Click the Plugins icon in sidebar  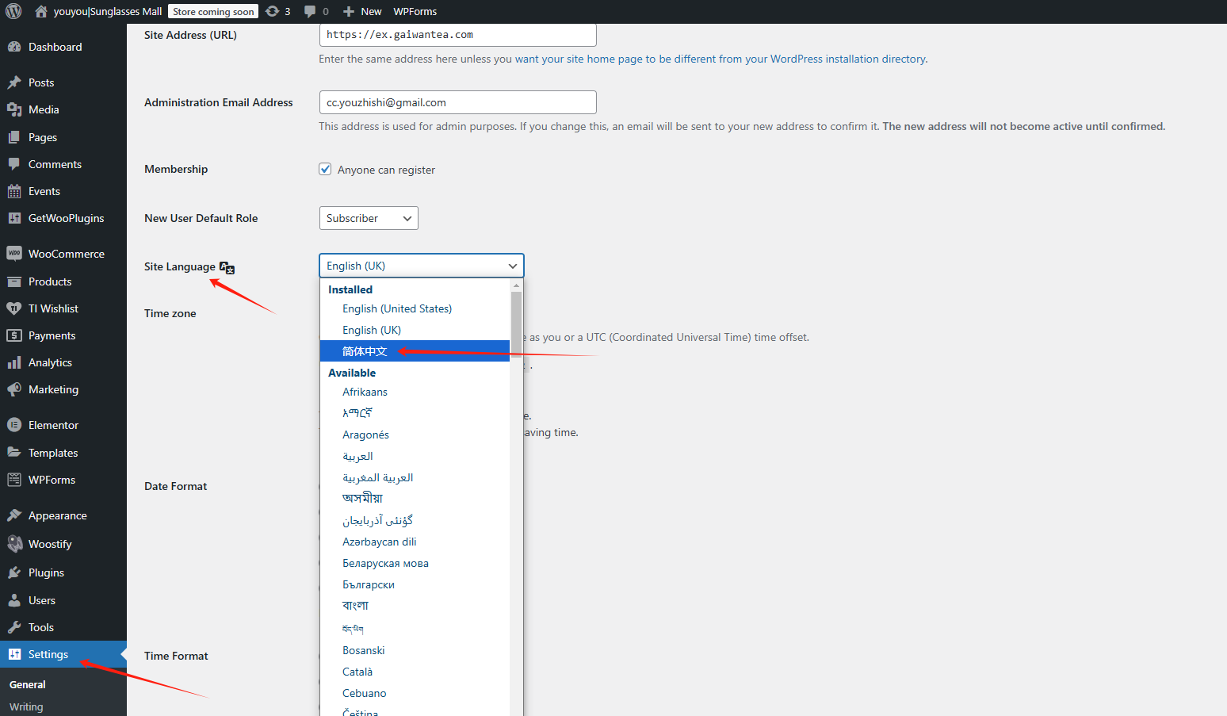(14, 572)
